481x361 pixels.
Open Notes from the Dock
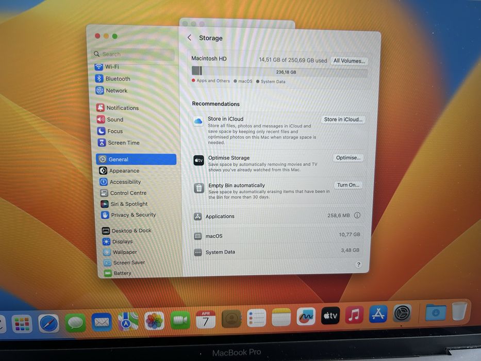pos(281,317)
